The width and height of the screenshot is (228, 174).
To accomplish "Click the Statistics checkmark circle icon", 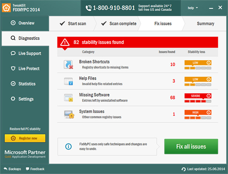I will (x=13, y=83).
